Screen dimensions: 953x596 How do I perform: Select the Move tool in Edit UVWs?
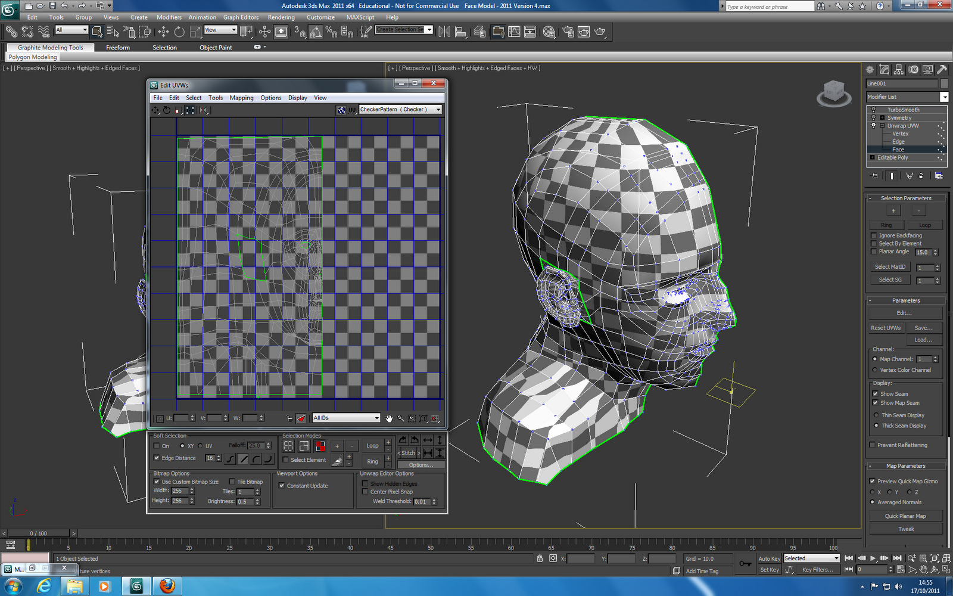(x=156, y=110)
